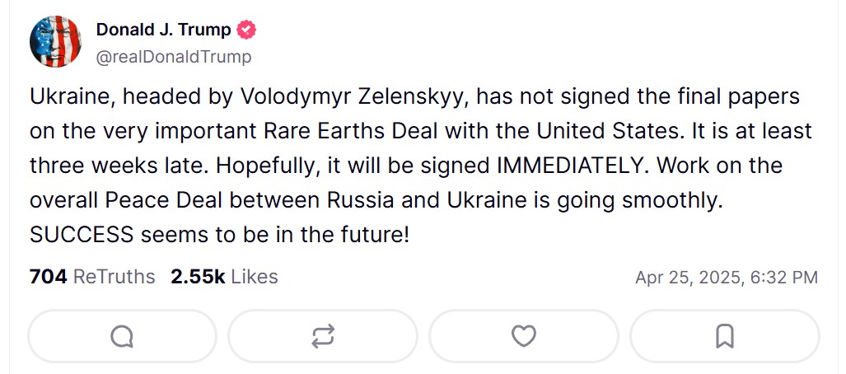Like the post with the heart icon
The width and height of the screenshot is (846, 374).
(524, 336)
